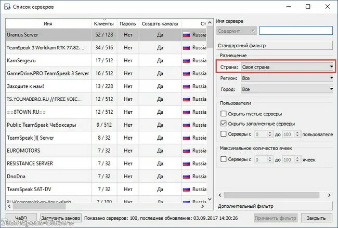Select the TeamSpeak SAT-DV server
338x228 pixels.
(106, 190)
